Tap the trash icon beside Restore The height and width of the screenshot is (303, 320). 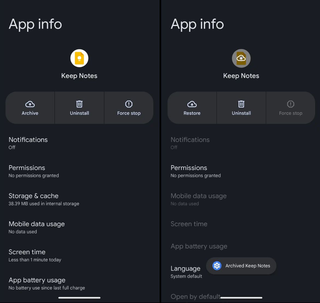tap(241, 104)
